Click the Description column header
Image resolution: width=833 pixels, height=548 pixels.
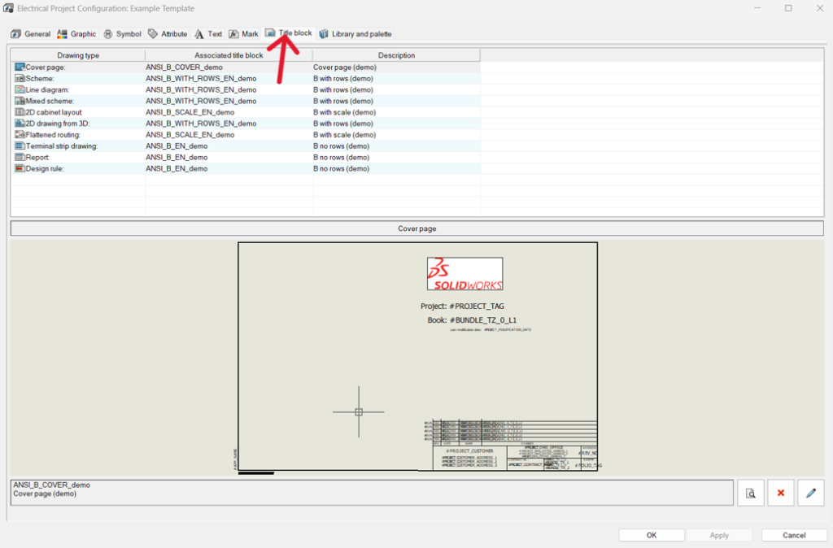(x=396, y=55)
